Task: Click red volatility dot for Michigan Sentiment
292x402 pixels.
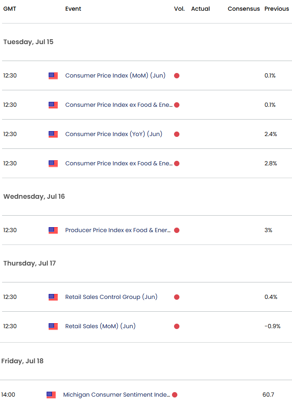Action: (x=174, y=395)
